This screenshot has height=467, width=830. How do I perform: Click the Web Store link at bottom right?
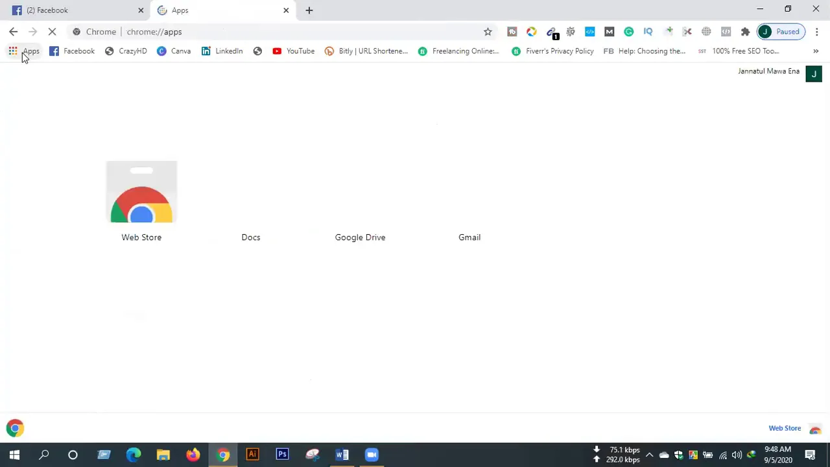(x=785, y=428)
